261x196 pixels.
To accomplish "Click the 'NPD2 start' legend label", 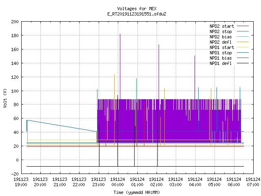I will click(x=222, y=26).
